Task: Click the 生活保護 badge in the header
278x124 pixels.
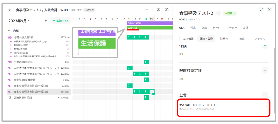Action: [89, 10]
